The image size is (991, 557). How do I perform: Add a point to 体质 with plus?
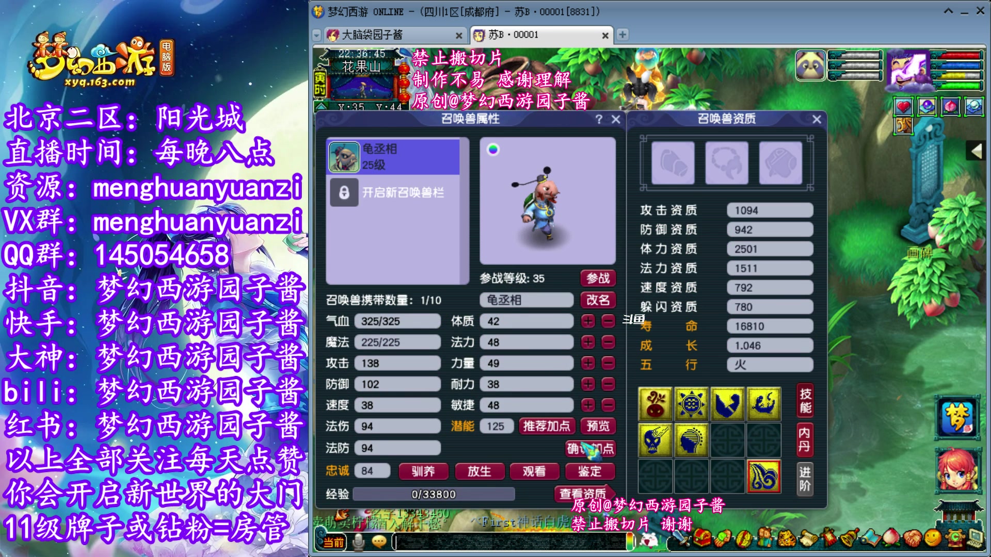pos(588,321)
